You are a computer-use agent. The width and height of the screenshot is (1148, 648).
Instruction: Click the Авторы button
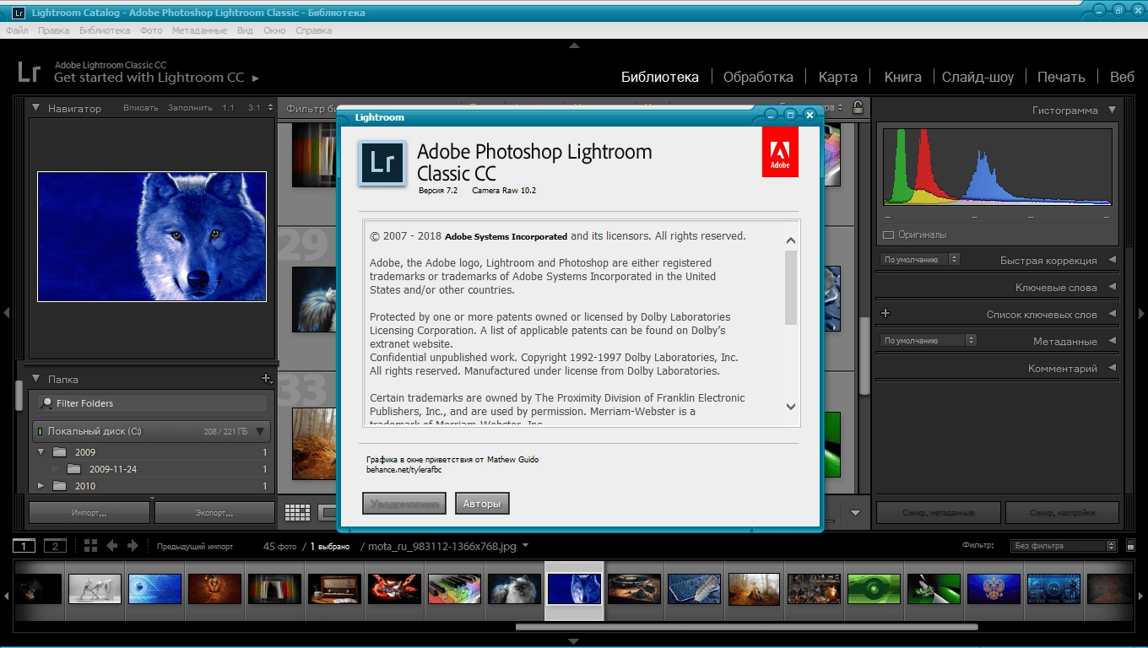pos(482,504)
